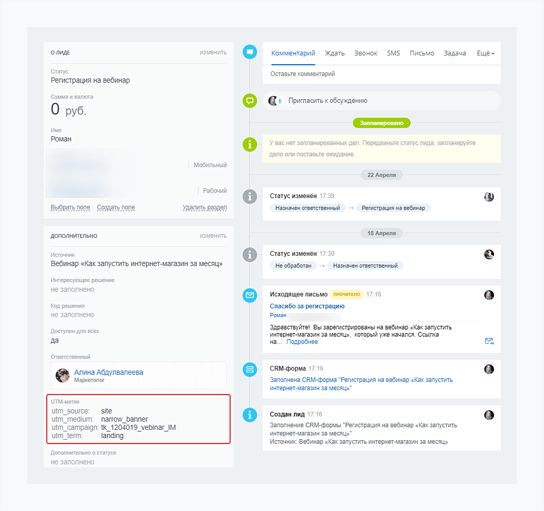This screenshot has width=544, height=511.
Task: Click the add participant plus avatar icon
Action: point(280,101)
